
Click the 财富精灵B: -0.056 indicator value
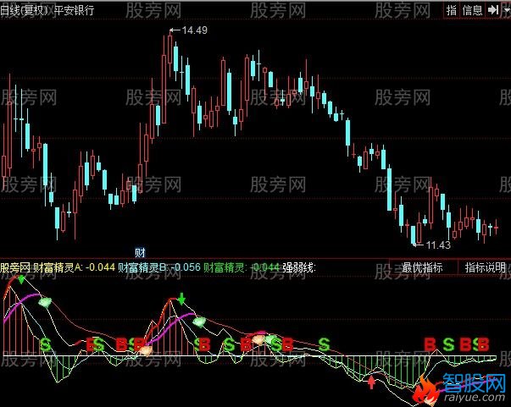click(x=159, y=267)
